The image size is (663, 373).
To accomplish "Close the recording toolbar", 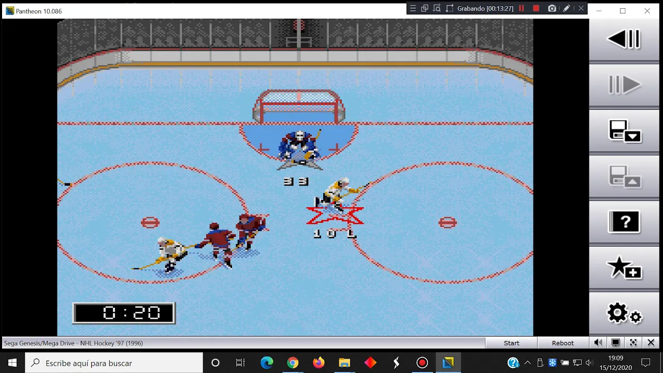I will [x=581, y=8].
